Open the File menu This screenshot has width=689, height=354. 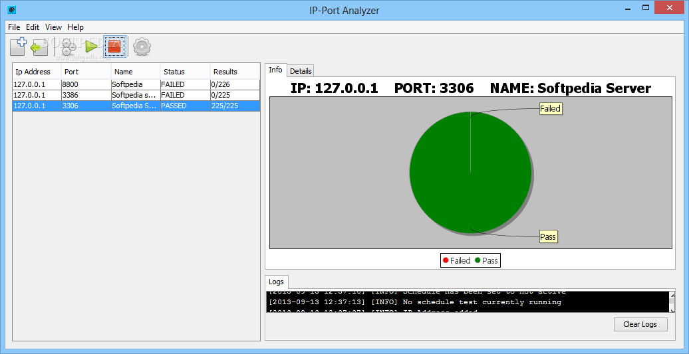pyautogui.click(x=14, y=27)
